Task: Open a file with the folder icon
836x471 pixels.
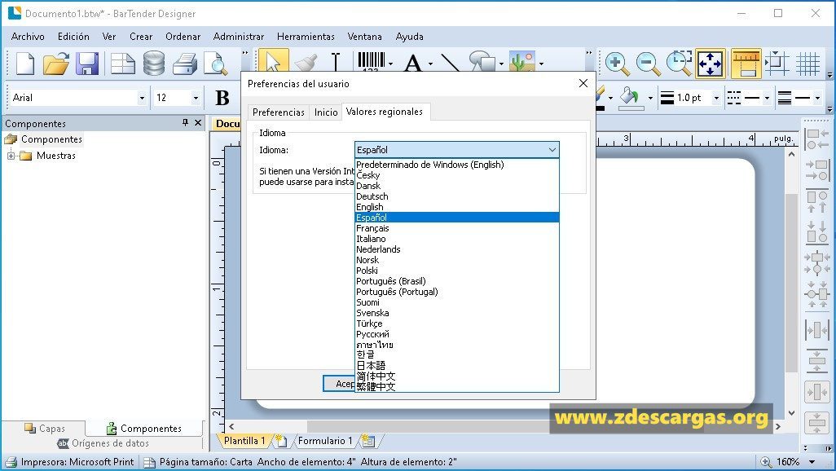Action: (x=56, y=64)
